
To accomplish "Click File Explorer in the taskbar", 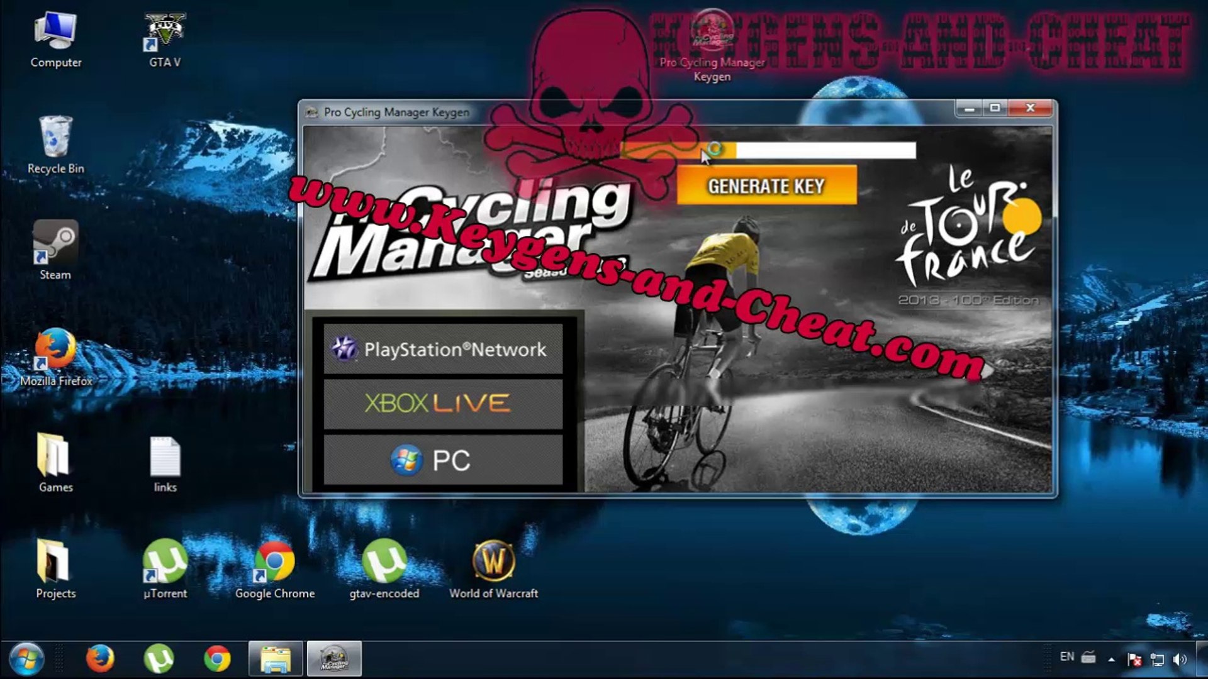I will [276, 659].
